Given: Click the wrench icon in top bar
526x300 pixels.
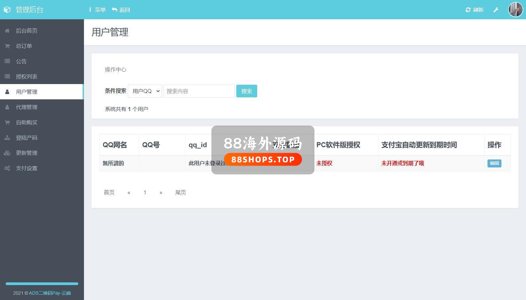Looking at the screenshot, I should coord(496,10).
